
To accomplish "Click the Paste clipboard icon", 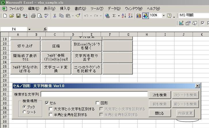I will coord(68,16).
